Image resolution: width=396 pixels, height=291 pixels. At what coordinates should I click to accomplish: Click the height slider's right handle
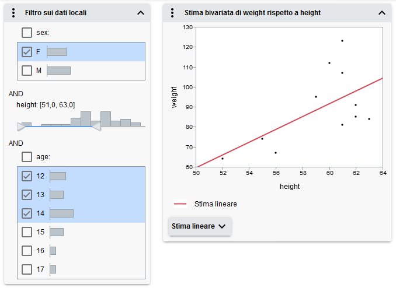97,126
